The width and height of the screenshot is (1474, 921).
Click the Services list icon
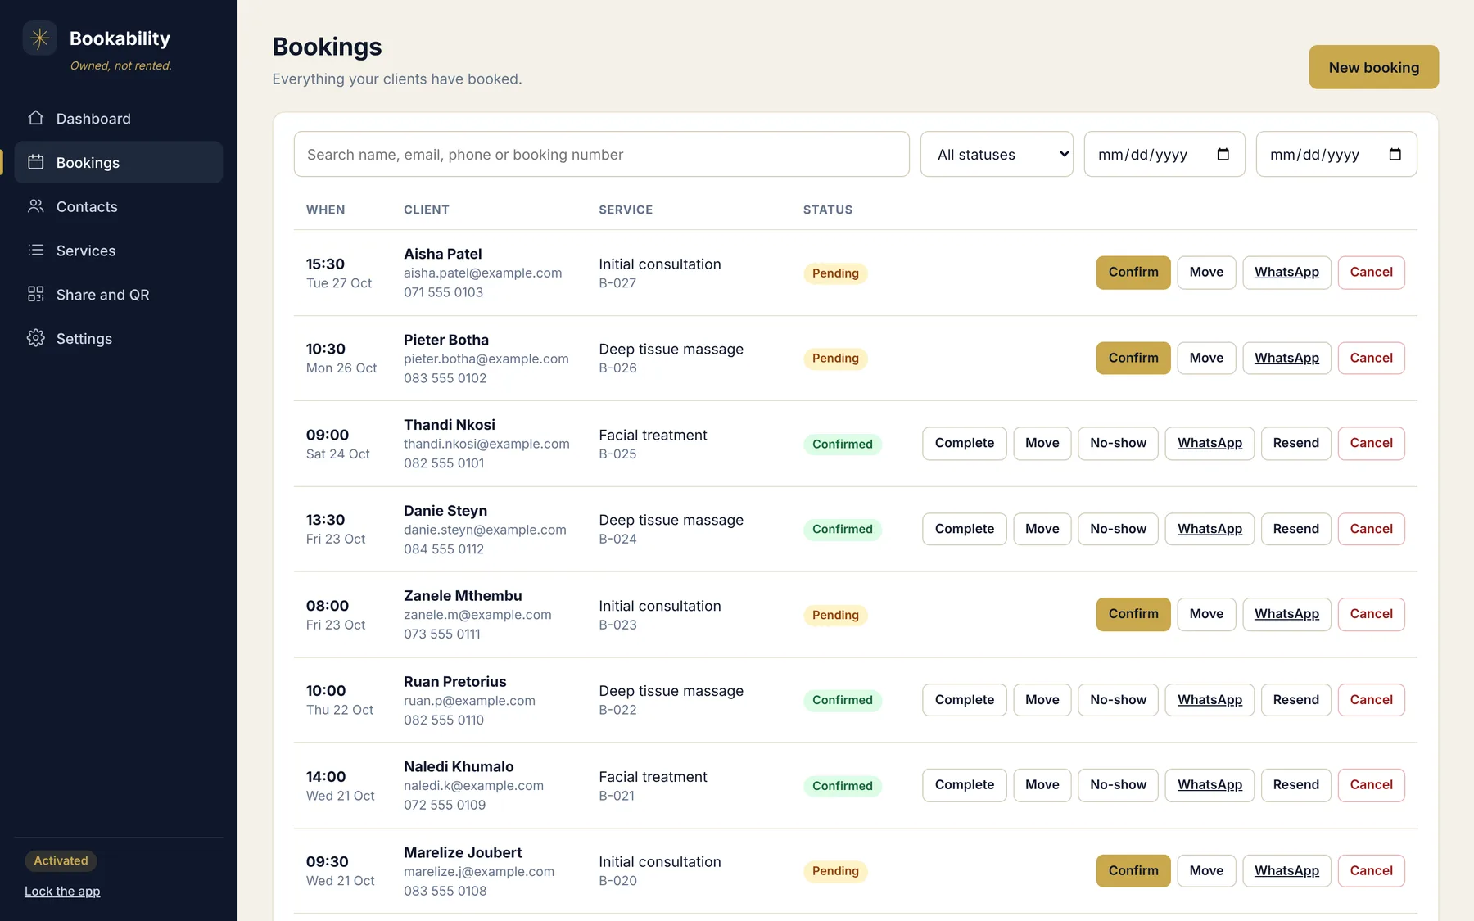point(36,251)
